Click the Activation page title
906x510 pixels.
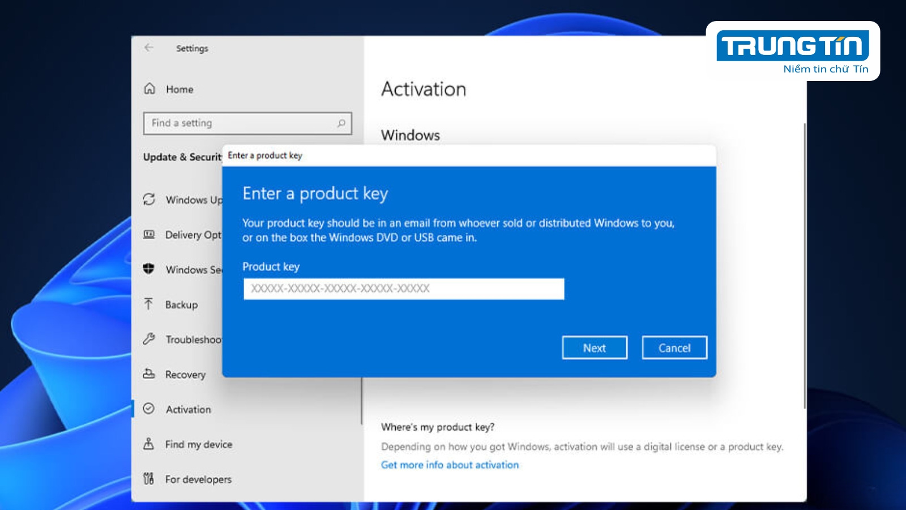click(424, 89)
